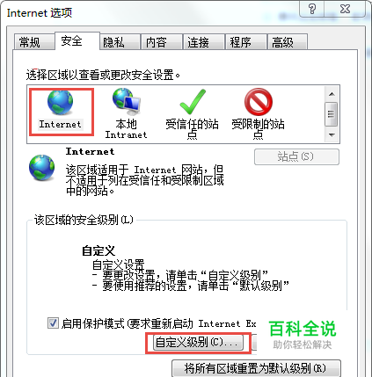Screen dimensions: 372x377
Task: Click the large globe beside the Internet description
Action: pyautogui.click(x=41, y=168)
